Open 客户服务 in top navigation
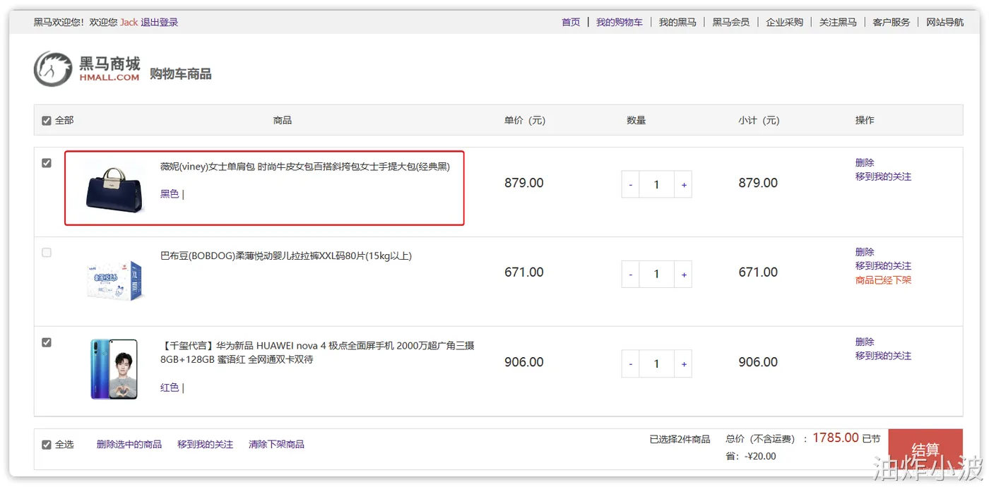 pyautogui.click(x=892, y=22)
